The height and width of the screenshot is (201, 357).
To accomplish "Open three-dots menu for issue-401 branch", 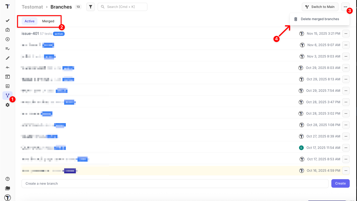I will click(346, 33).
